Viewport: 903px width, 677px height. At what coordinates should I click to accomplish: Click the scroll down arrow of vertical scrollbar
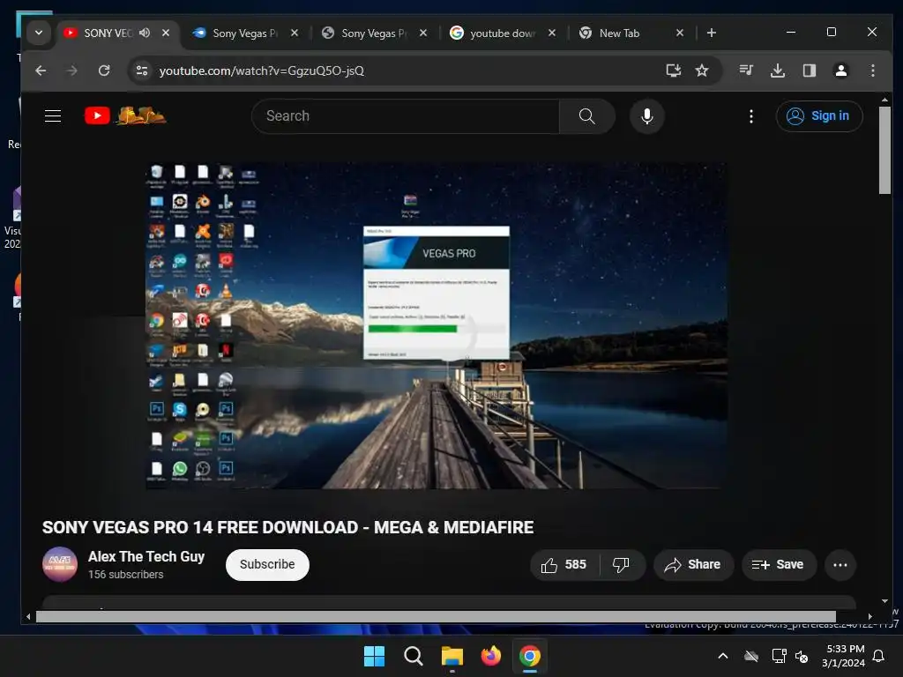pyautogui.click(x=884, y=601)
